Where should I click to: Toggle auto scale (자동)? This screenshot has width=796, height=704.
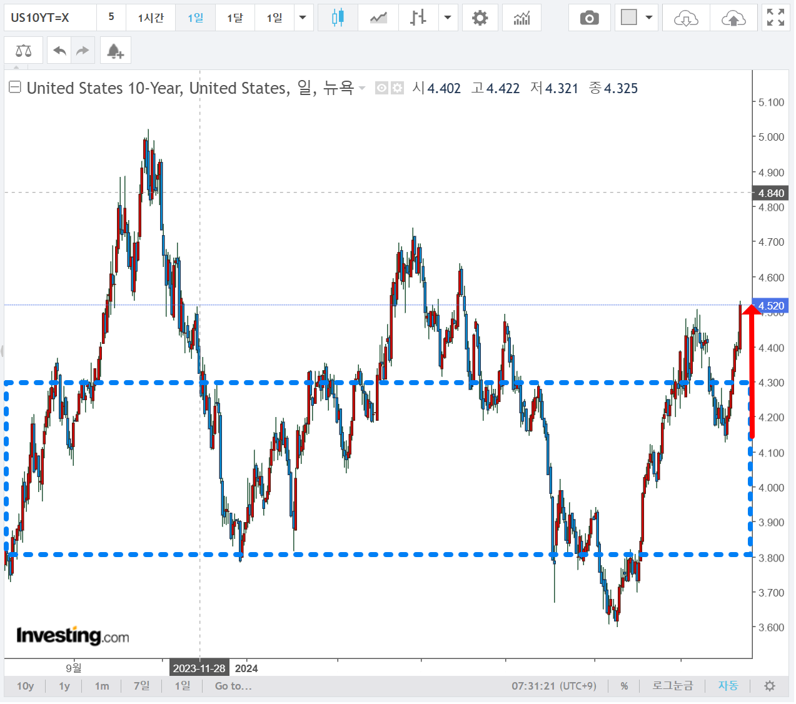tap(728, 686)
